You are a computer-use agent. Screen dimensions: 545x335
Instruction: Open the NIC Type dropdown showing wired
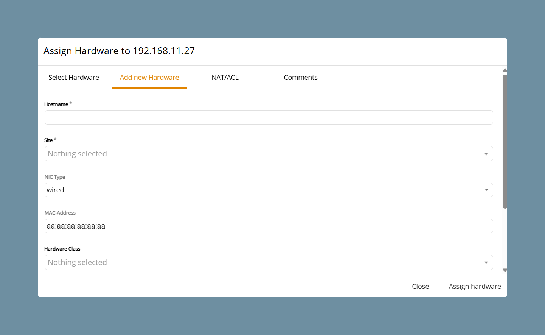pyautogui.click(x=269, y=190)
